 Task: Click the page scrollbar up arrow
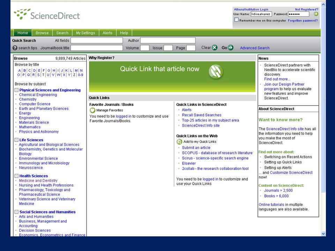[x=323, y=4]
